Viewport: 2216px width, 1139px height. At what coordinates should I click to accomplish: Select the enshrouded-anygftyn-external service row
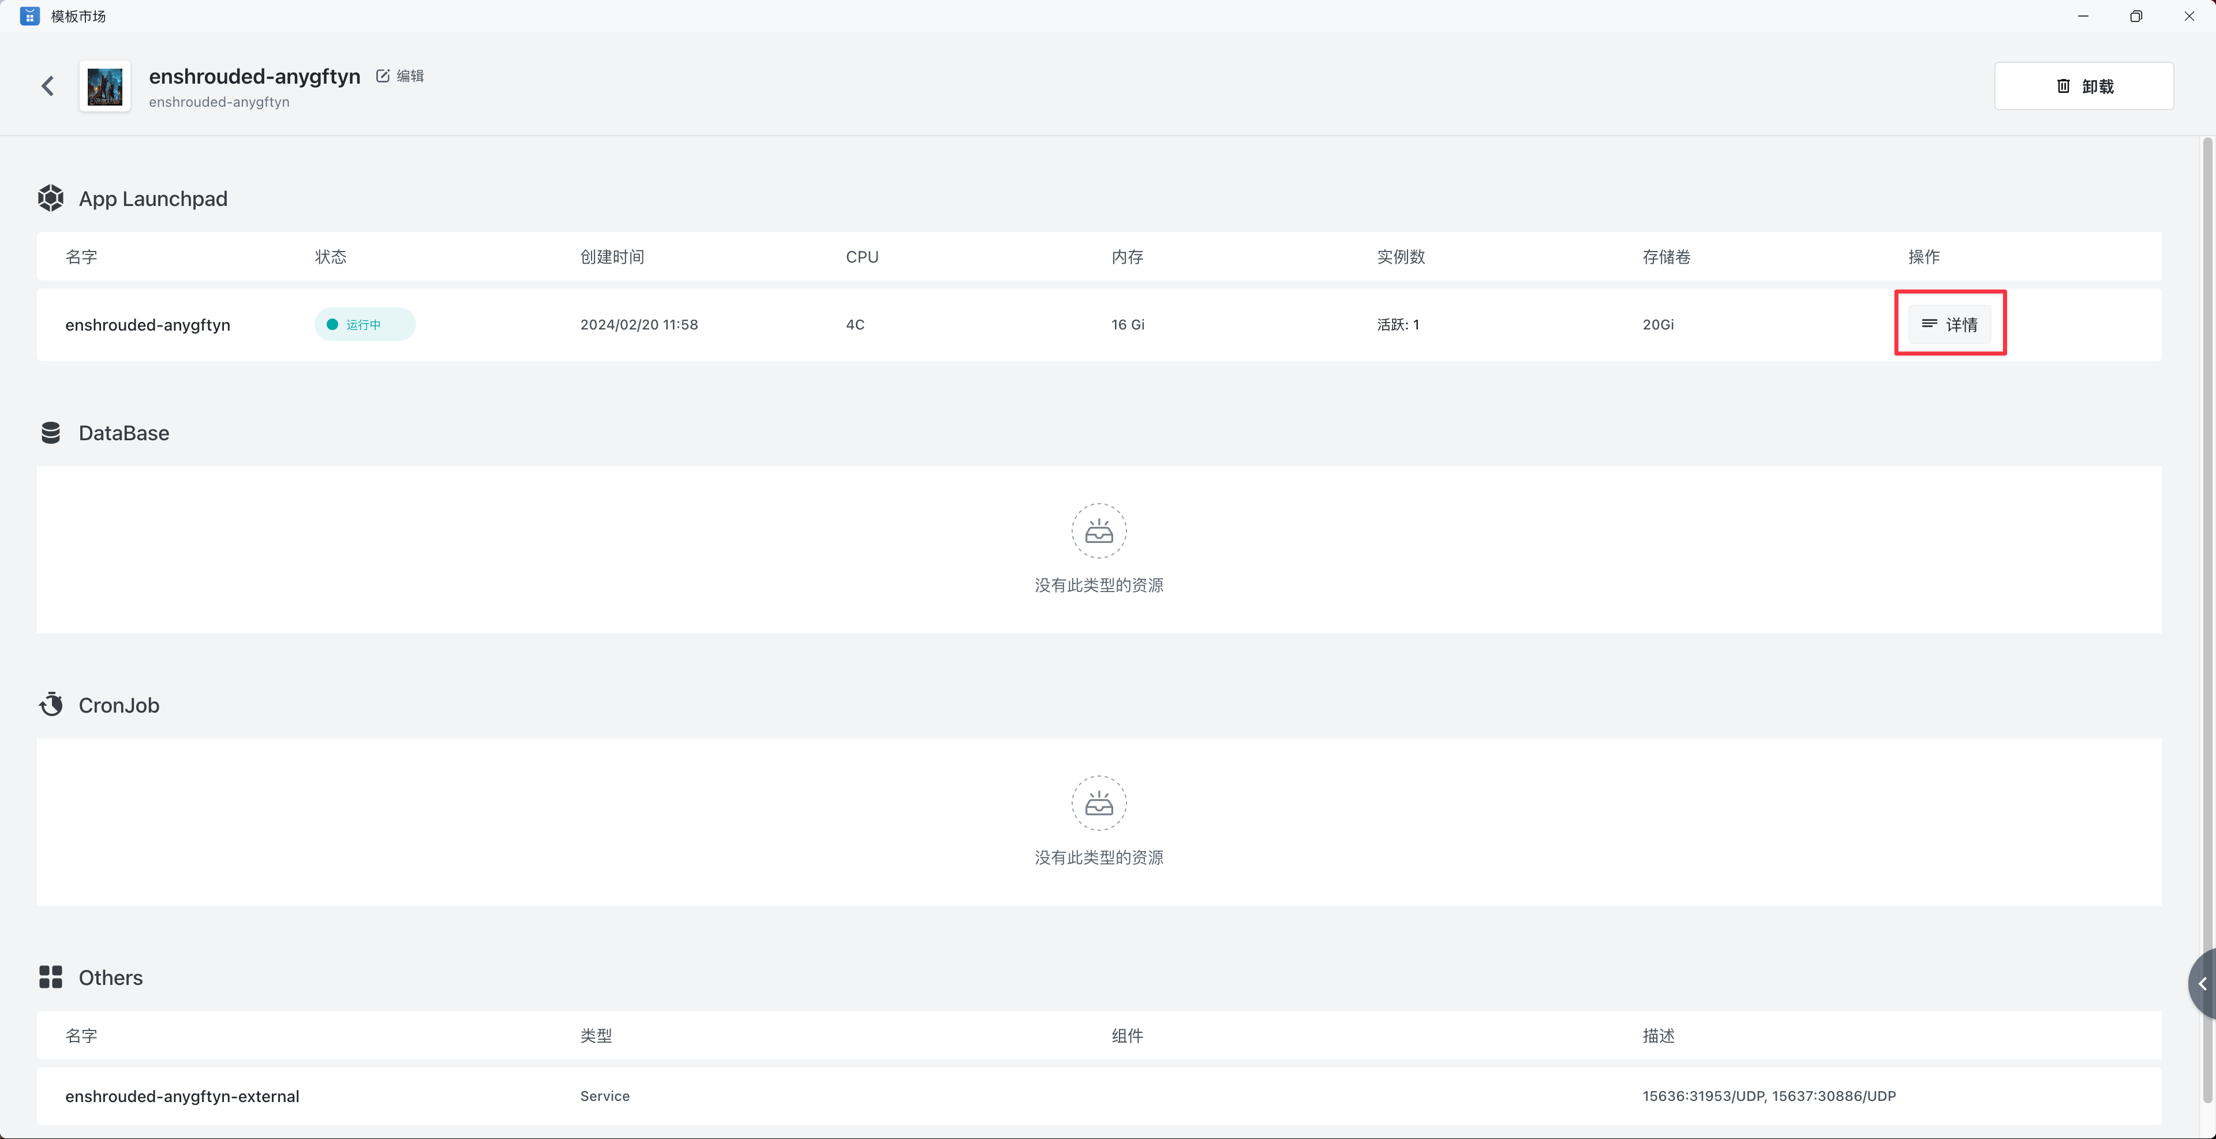point(182,1096)
